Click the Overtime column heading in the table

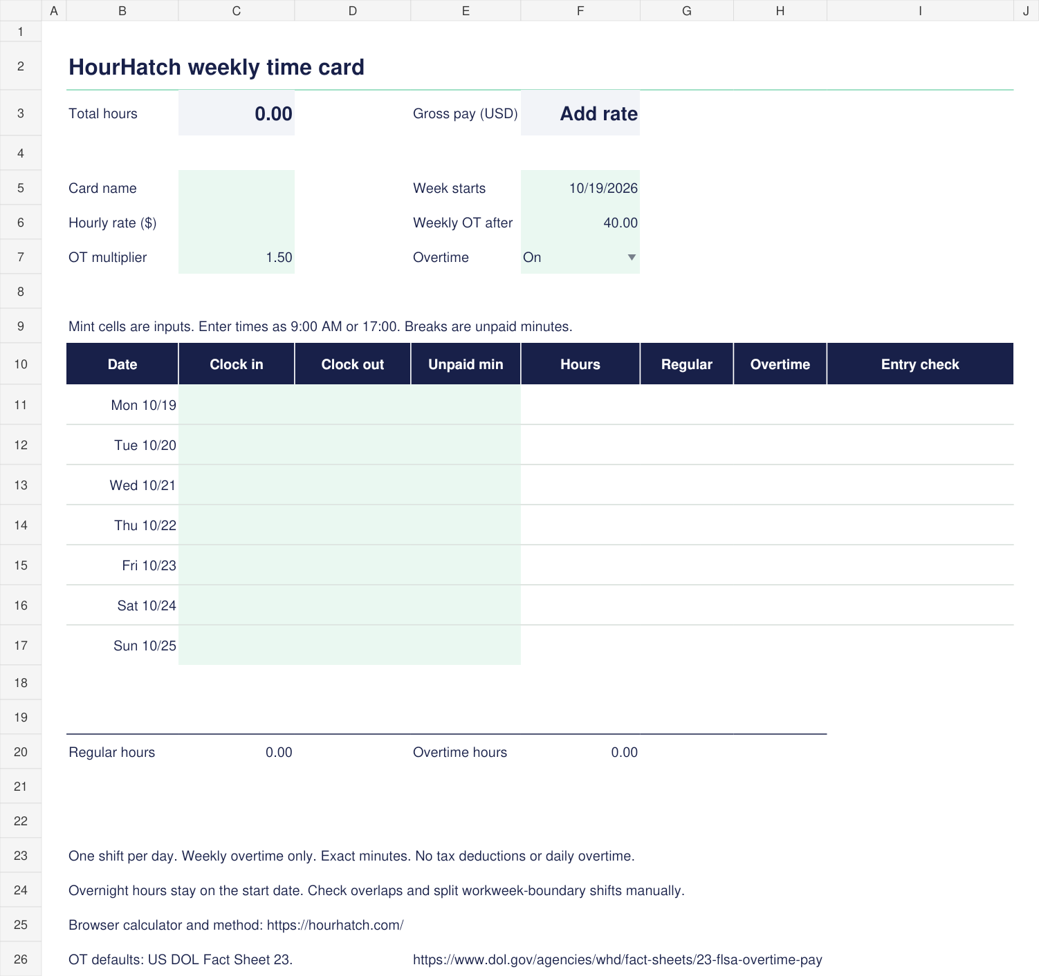click(780, 364)
